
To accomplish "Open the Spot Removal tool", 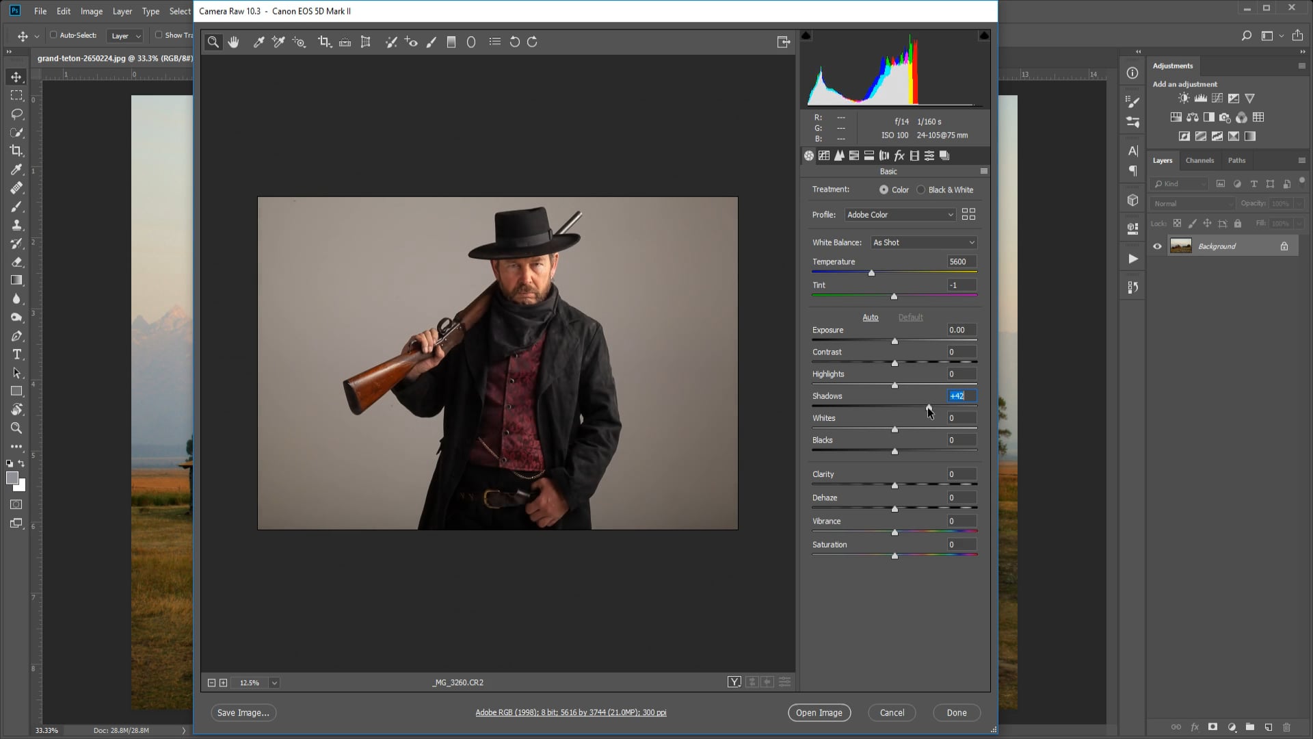I will 391,42.
